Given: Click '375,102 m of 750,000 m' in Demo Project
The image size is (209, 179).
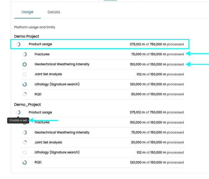Looking at the screenshot, I should (x=148, y=44).
